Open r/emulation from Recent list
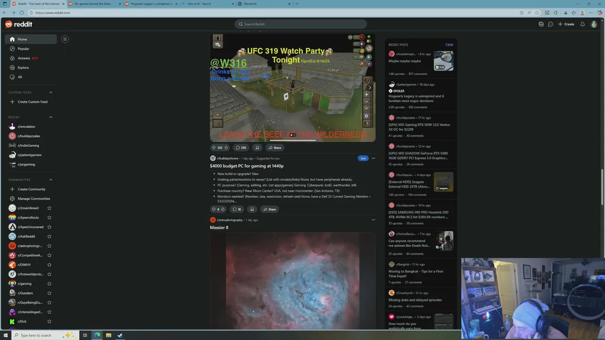This screenshot has width=605, height=340. coord(31,127)
